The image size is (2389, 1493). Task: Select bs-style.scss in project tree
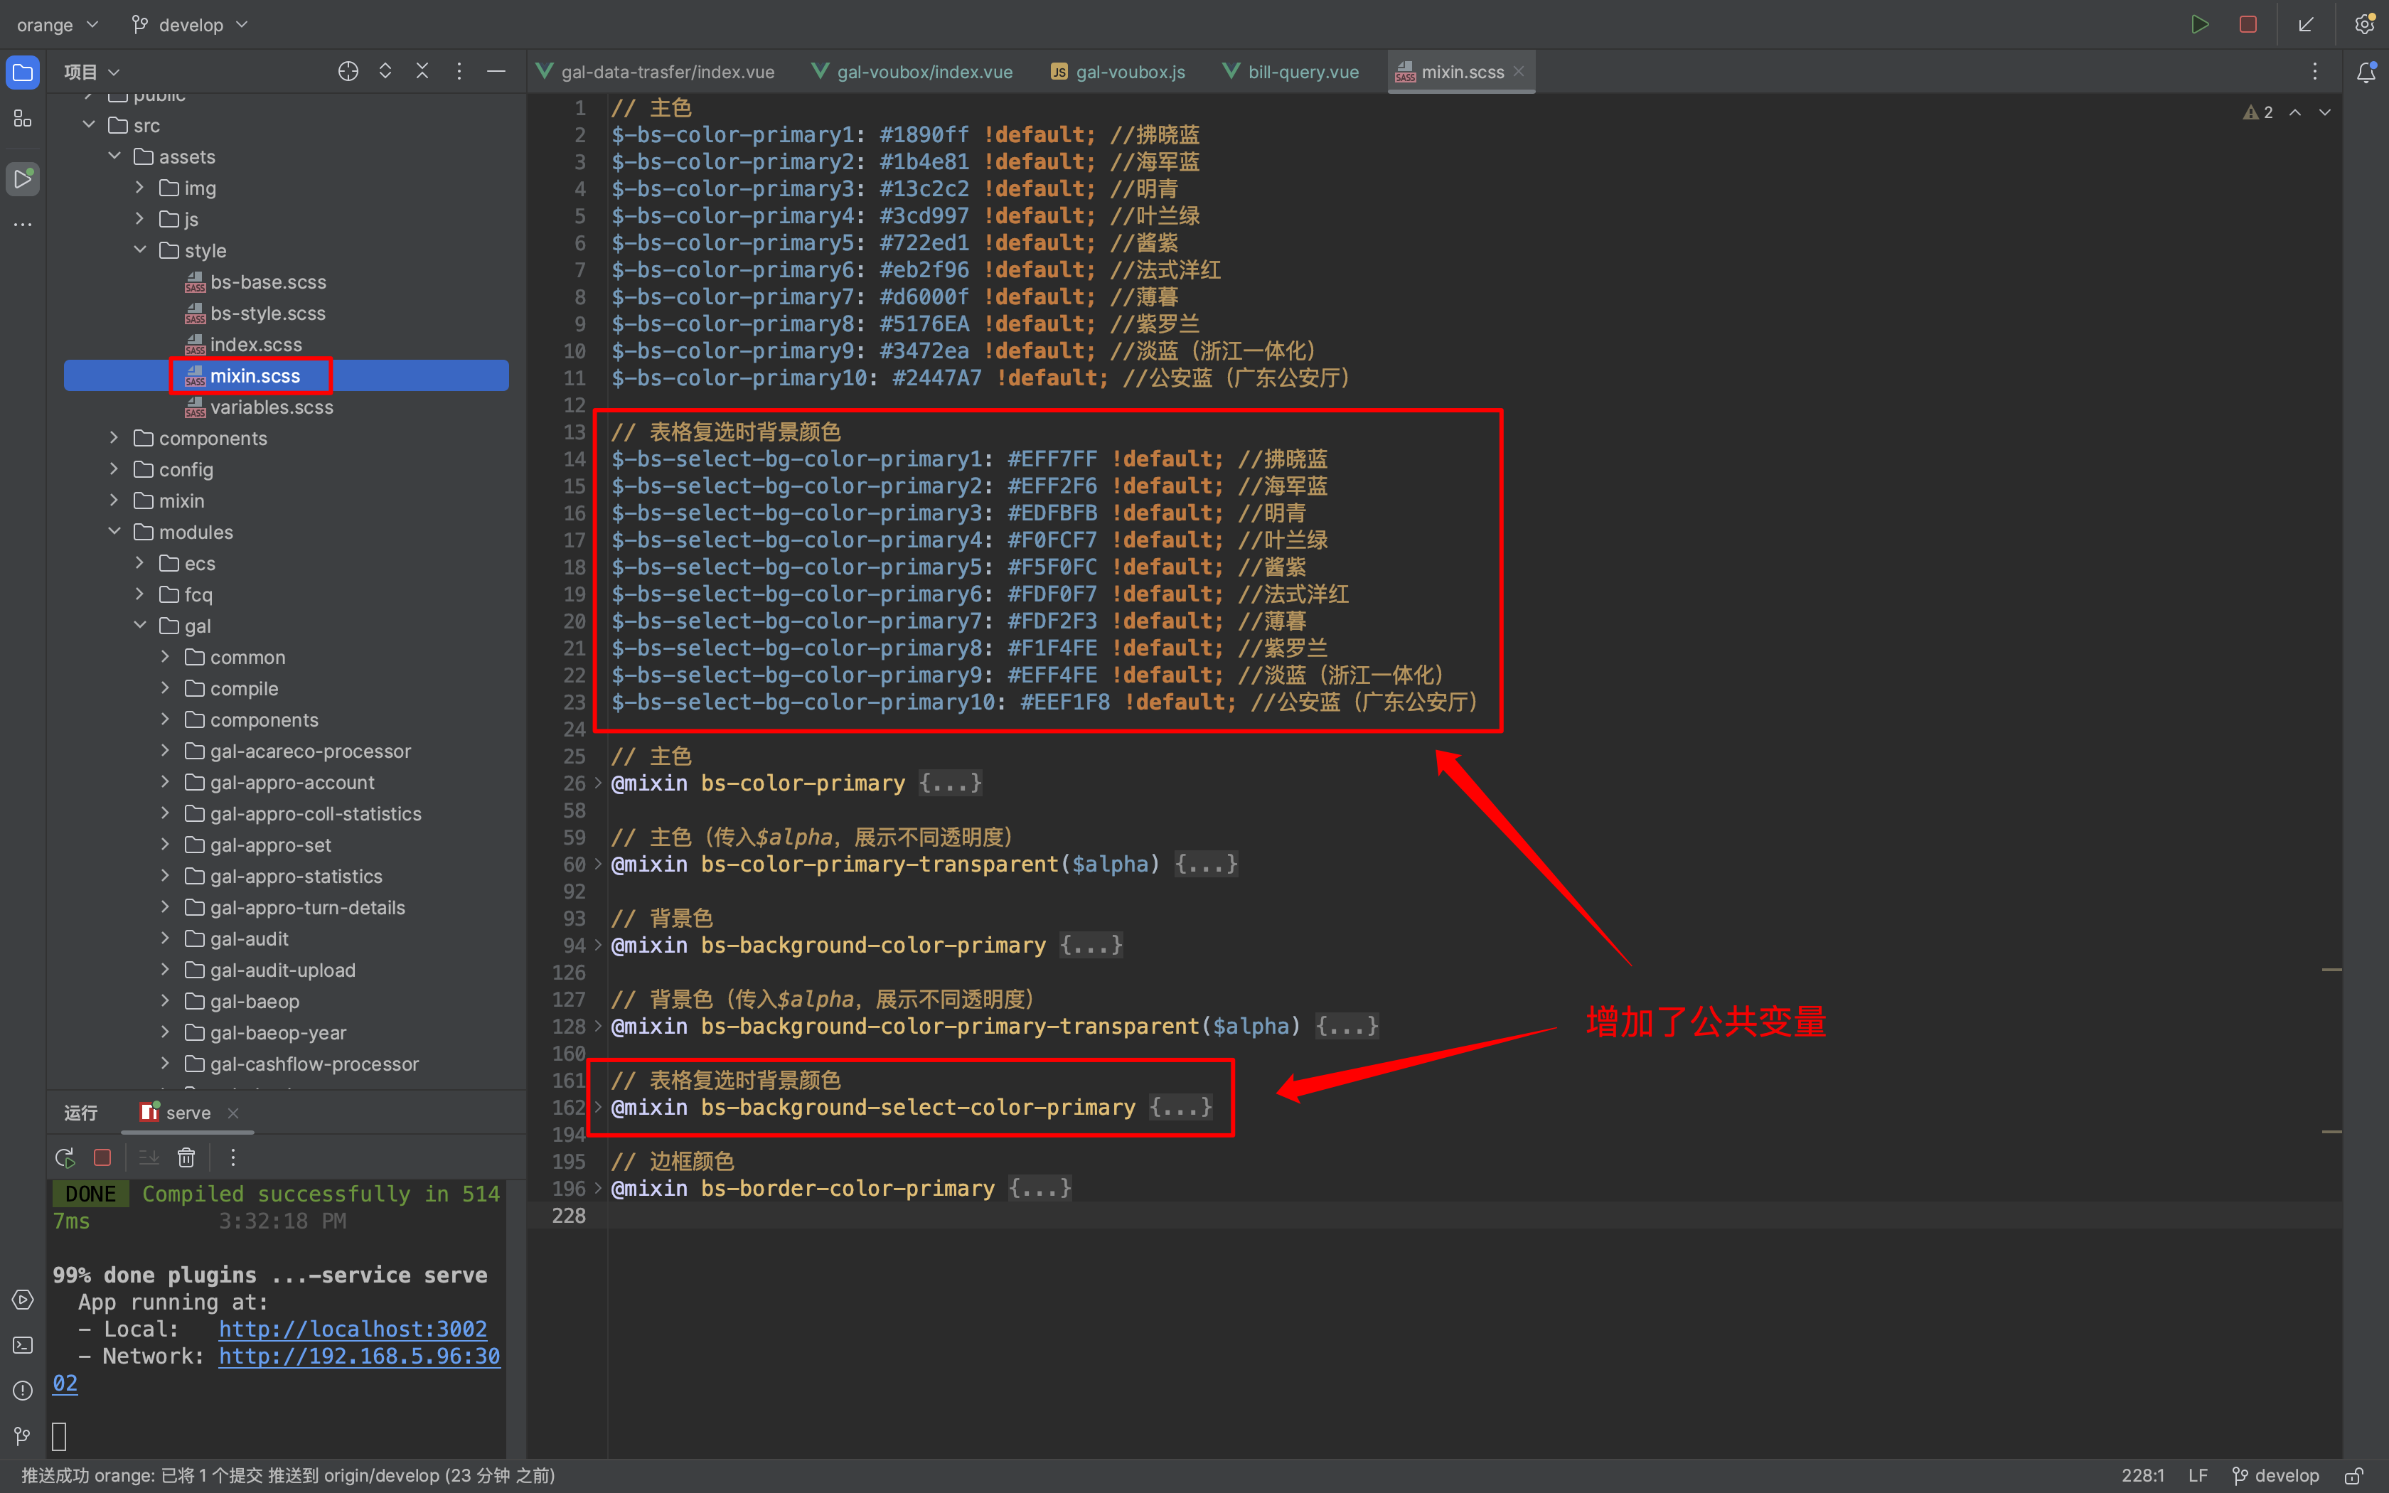[267, 313]
